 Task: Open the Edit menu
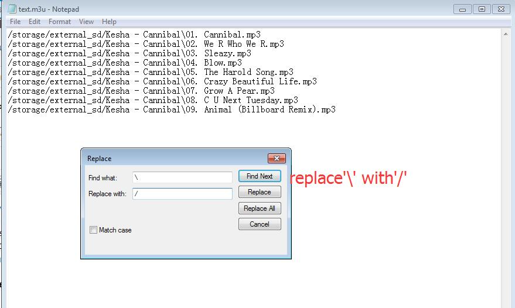[x=35, y=22]
